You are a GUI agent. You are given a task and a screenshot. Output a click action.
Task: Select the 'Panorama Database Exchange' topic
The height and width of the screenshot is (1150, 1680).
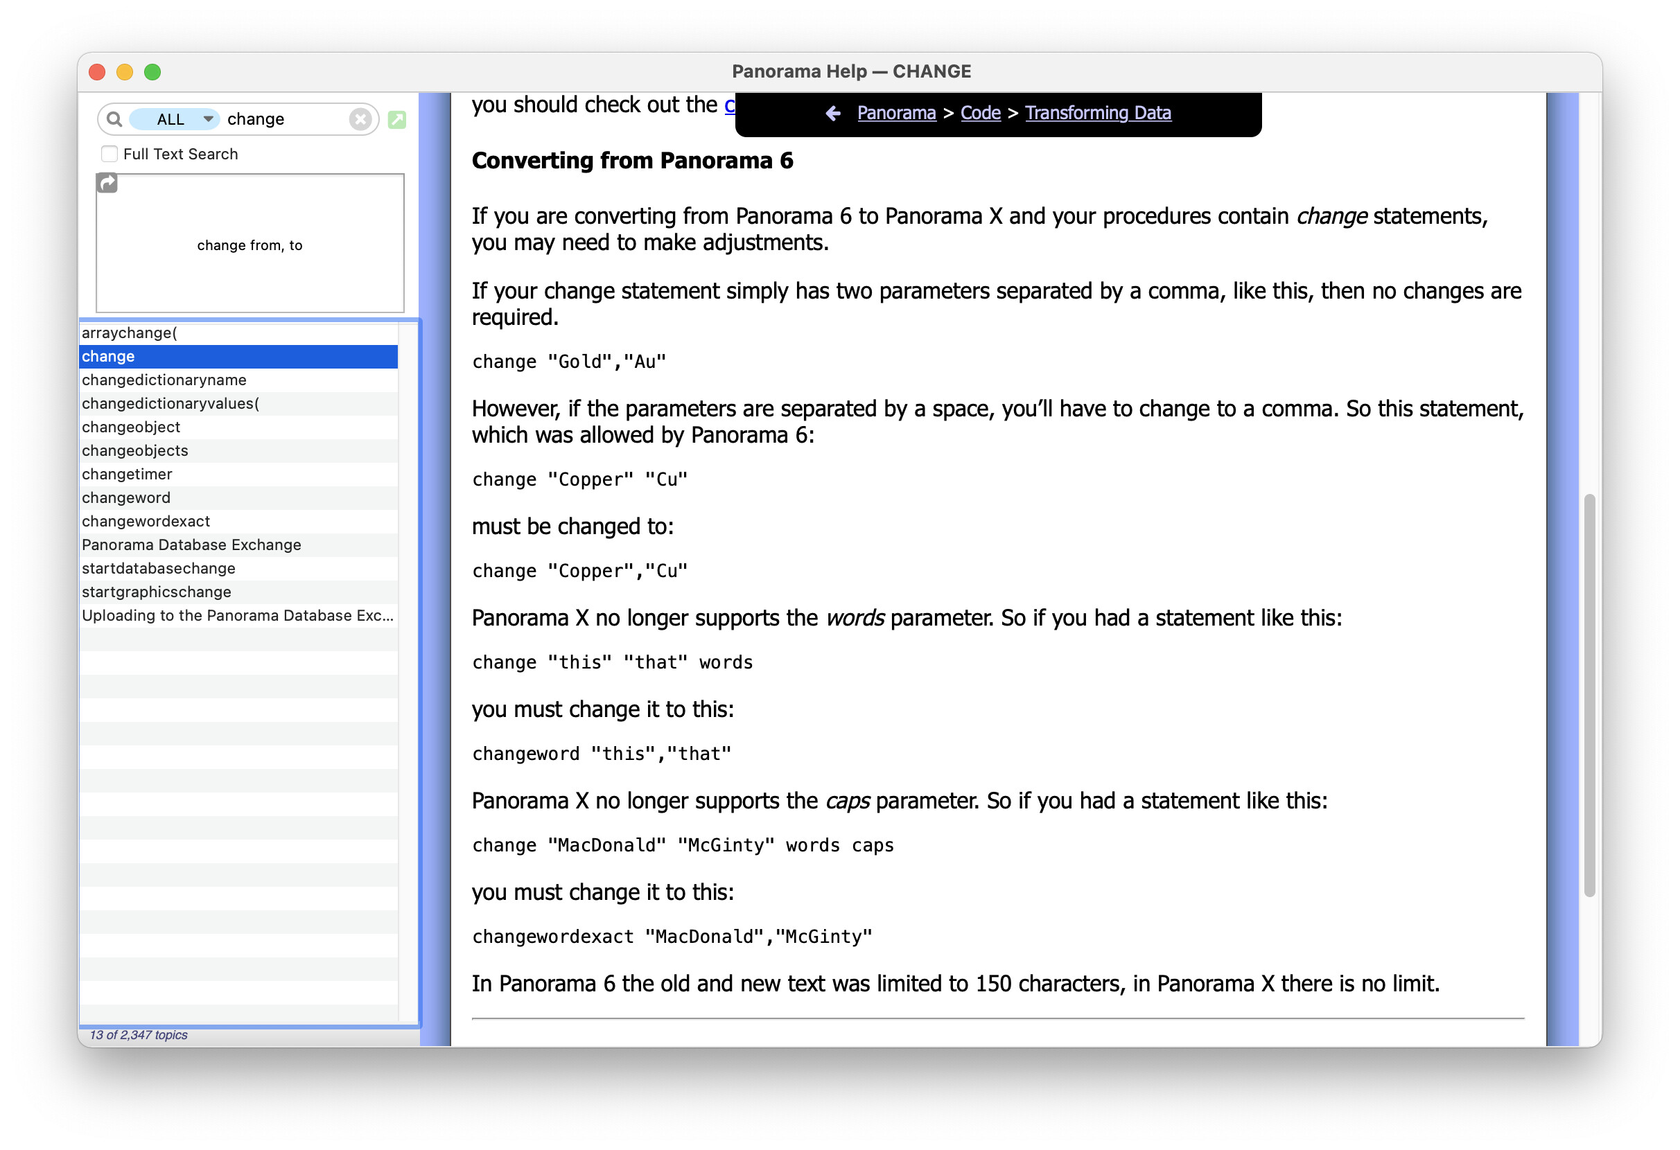(x=238, y=545)
